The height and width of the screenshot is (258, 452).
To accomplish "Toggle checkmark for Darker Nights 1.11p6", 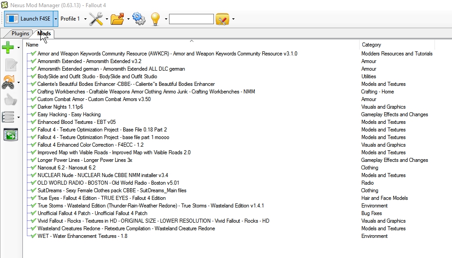I will pos(34,106).
